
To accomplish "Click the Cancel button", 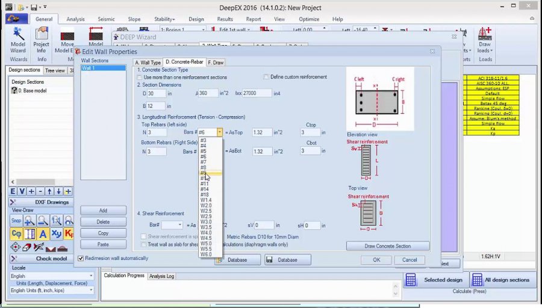I will [x=410, y=260].
